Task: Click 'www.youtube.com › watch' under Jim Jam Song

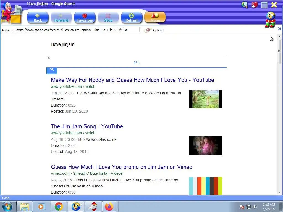Action: coord(73,133)
